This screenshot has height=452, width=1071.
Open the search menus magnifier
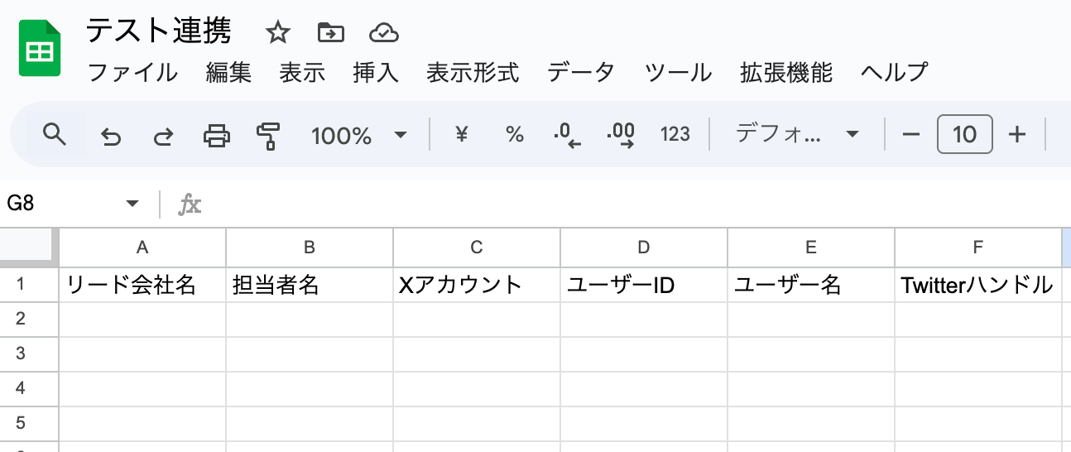point(55,134)
